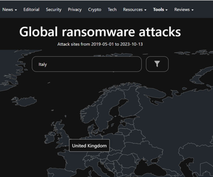Click the Italy country search field
The height and width of the screenshot is (177, 213).
tap(87, 64)
